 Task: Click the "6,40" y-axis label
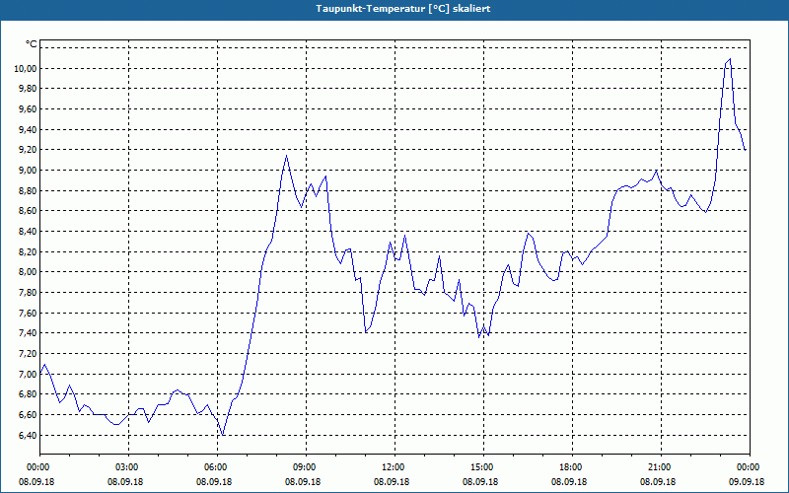[x=28, y=435]
